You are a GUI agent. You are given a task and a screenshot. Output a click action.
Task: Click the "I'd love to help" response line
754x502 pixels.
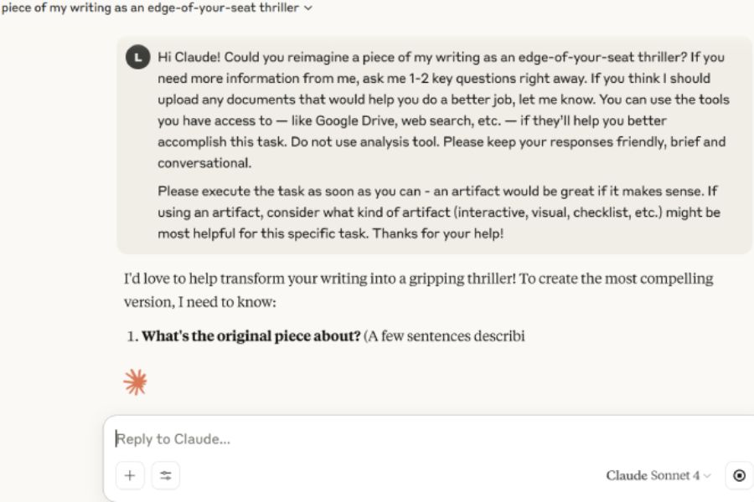point(419,278)
